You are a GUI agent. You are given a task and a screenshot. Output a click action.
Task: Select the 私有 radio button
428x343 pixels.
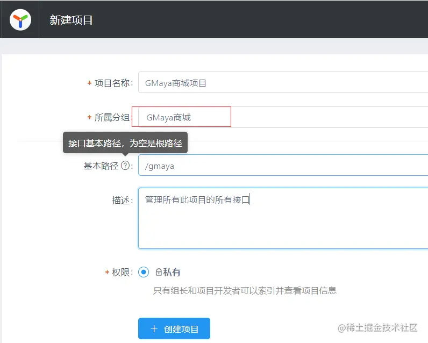[x=144, y=272]
